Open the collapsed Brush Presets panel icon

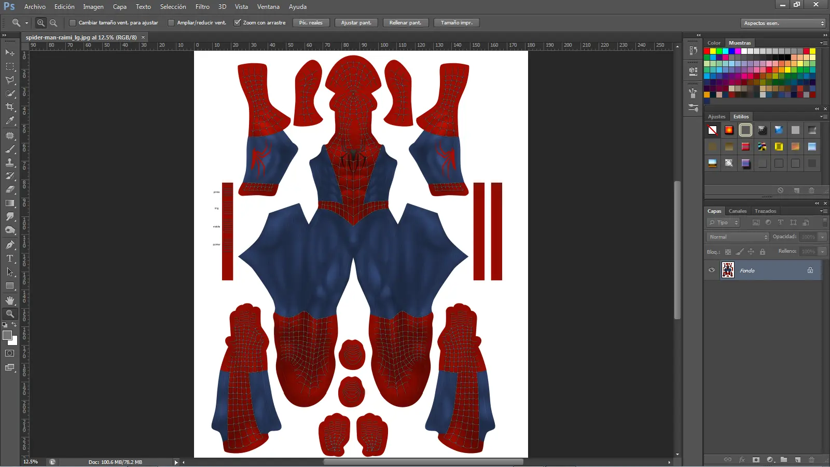(693, 107)
